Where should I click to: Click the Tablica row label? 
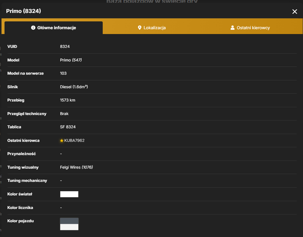14,127
